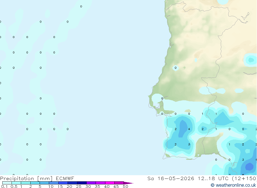Screen dimensions: 257x188
Task: Select the "35" legend scale label
Action: tap(97, 186)
